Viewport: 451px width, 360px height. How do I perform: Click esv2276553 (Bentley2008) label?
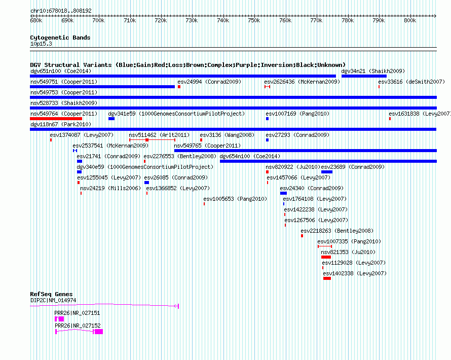click(180, 156)
